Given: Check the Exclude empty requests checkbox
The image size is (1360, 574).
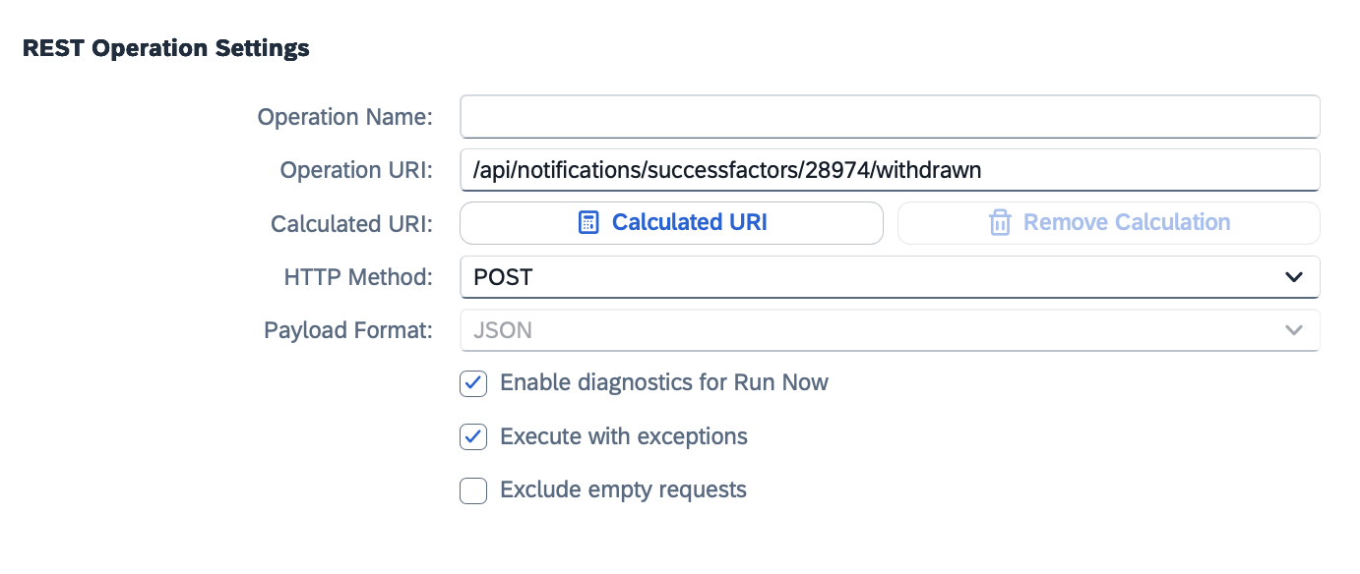Looking at the screenshot, I should pyautogui.click(x=473, y=489).
